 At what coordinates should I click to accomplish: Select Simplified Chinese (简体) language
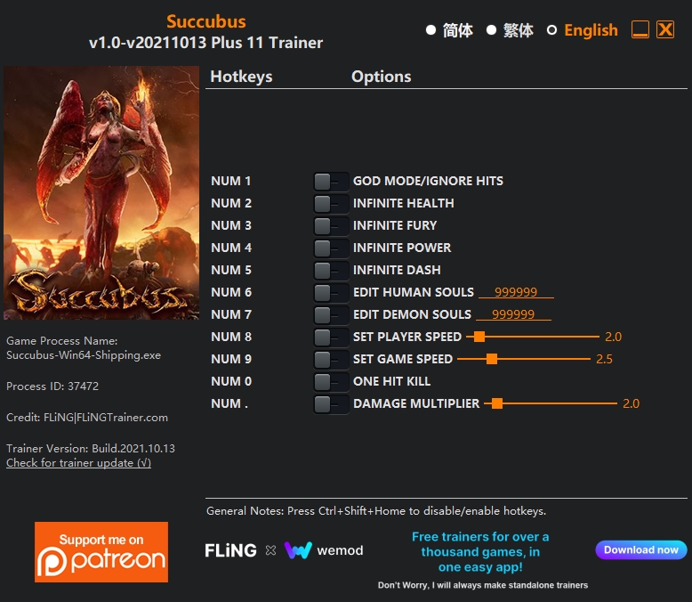pos(430,30)
